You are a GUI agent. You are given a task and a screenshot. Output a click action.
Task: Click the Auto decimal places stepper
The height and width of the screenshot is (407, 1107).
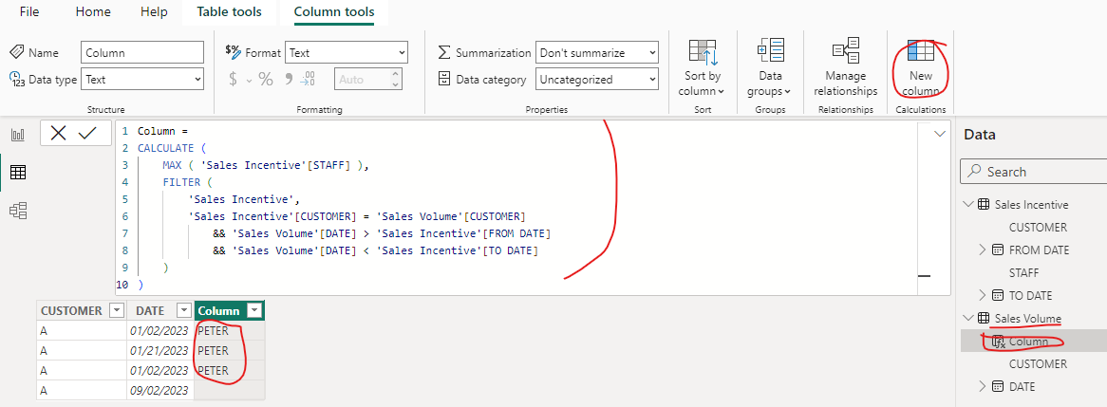395,80
